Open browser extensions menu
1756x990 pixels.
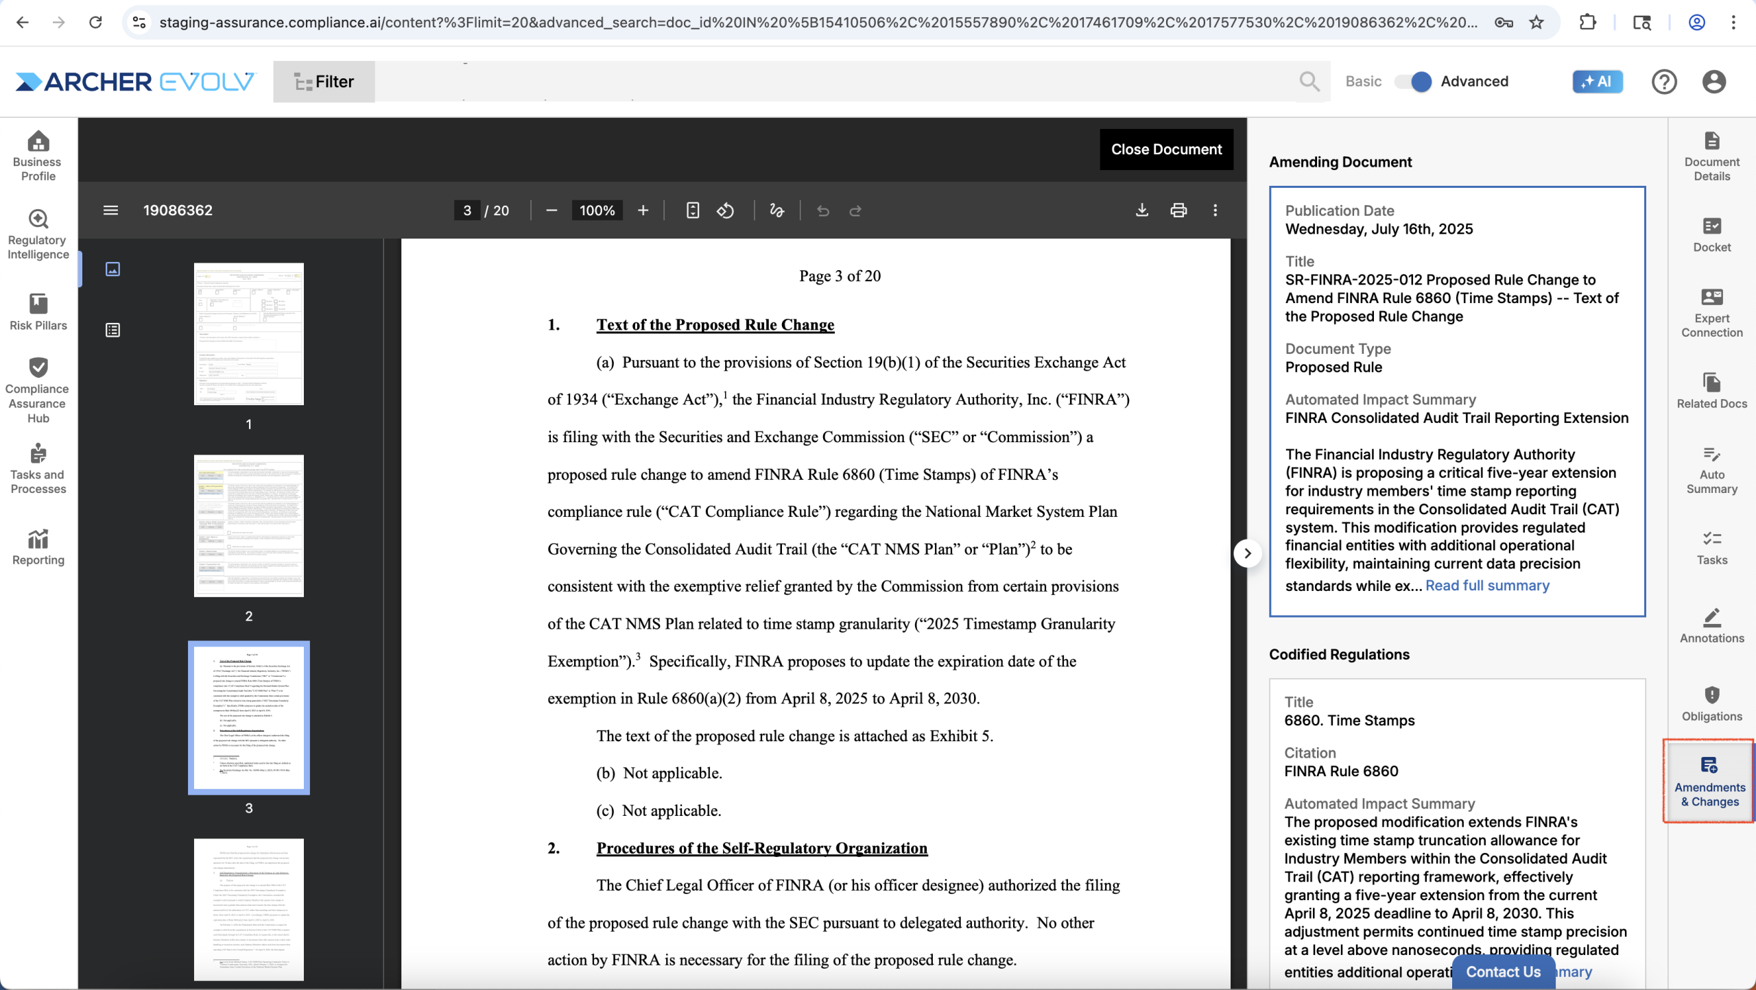point(1588,23)
